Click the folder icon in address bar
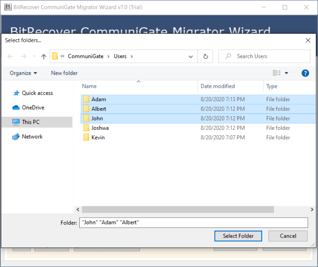This screenshot has width=318, height=267. tap(55, 56)
